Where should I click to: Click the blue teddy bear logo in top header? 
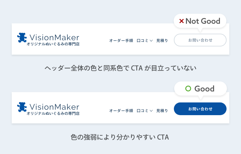tap(22, 37)
